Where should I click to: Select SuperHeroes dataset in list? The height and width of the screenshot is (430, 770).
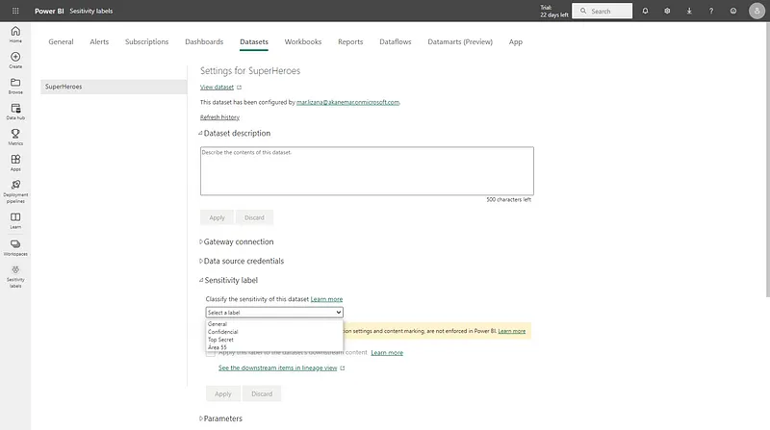point(114,87)
